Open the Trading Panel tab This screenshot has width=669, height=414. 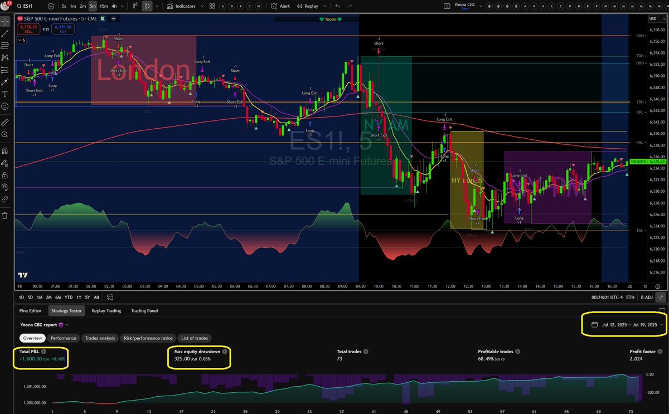point(144,311)
